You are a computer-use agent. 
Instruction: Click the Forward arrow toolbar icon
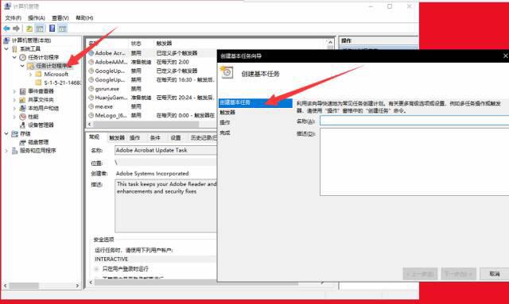tap(16, 29)
